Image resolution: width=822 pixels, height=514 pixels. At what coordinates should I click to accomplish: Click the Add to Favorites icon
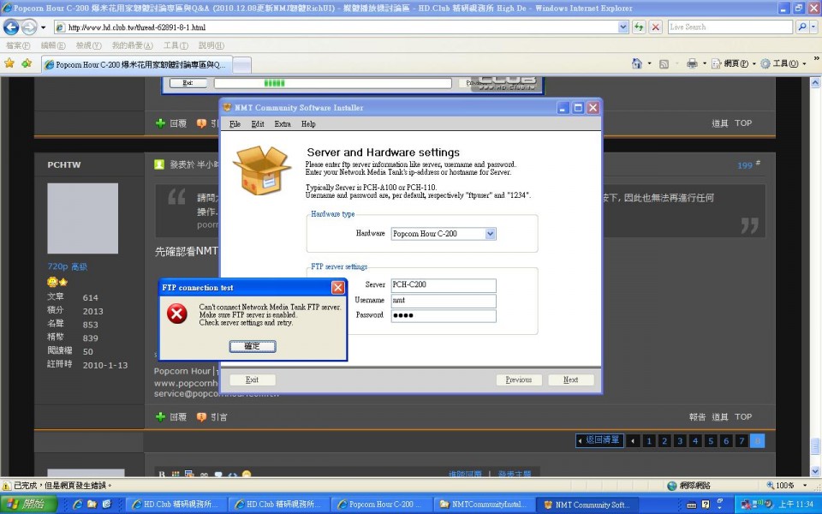27,63
